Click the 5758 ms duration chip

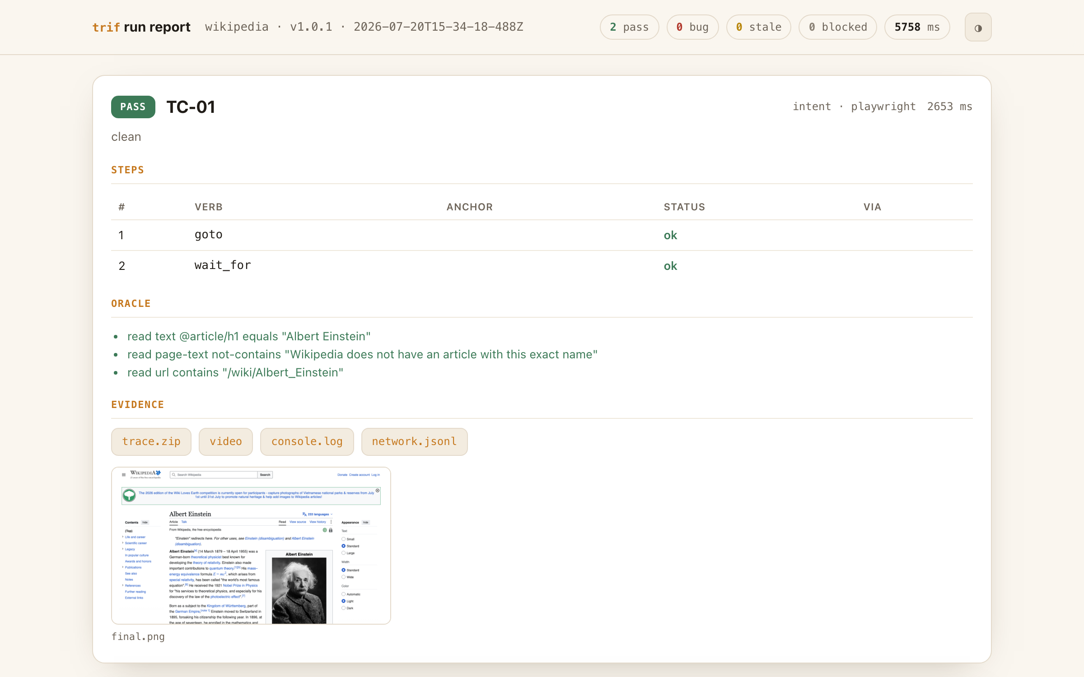click(917, 27)
